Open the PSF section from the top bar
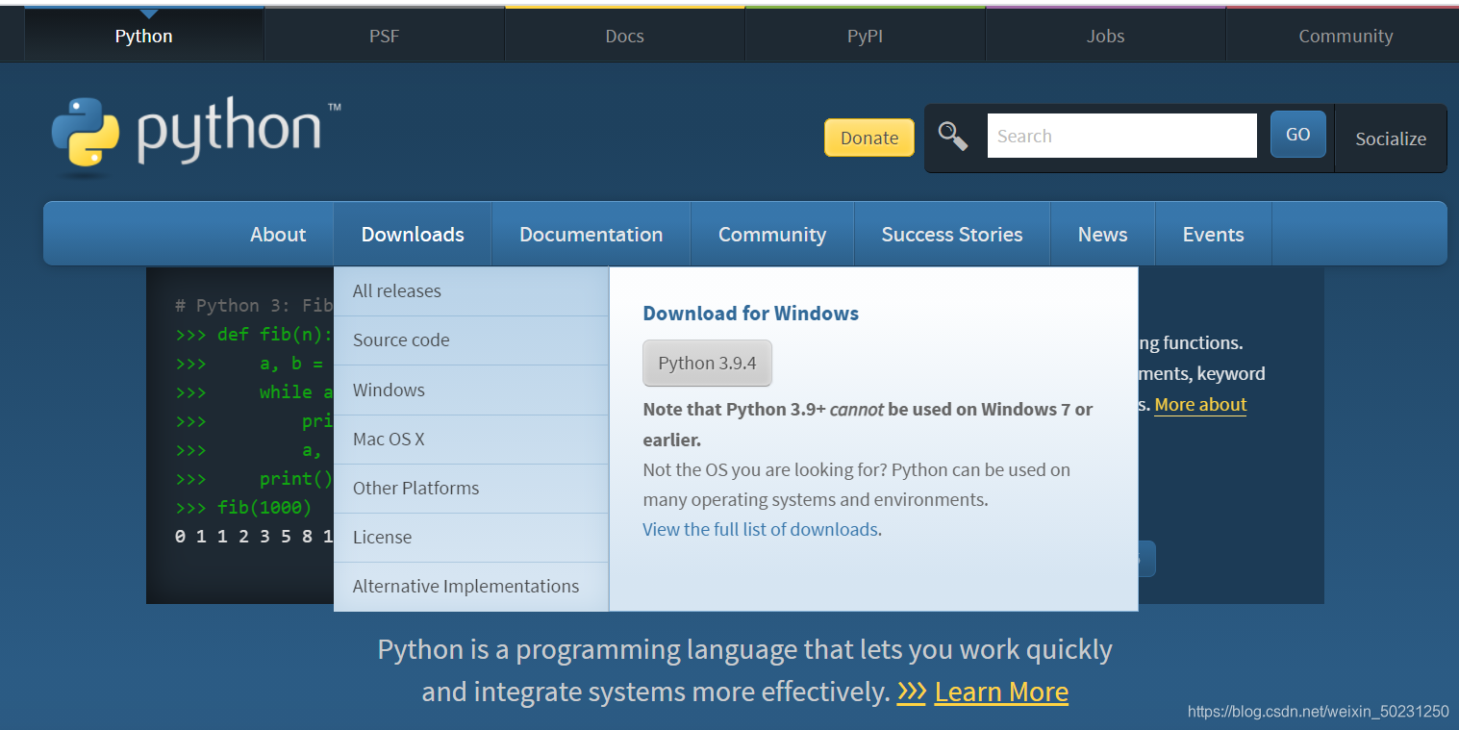The height and width of the screenshot is (730, 1459). pyautogui.click(x=384, y=35)
